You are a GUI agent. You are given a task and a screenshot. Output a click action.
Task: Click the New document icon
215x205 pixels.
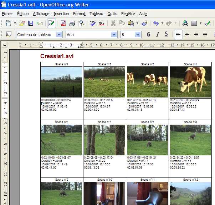(x=8, y=23)
